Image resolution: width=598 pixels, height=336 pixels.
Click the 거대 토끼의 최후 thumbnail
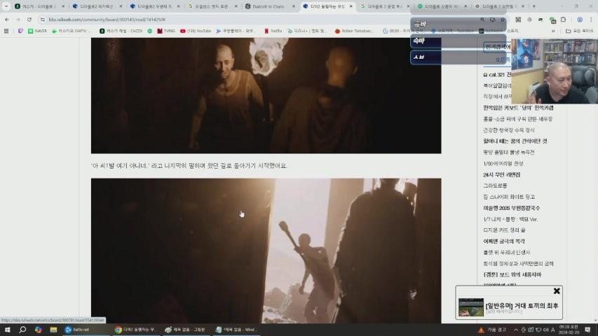[470, 307]
